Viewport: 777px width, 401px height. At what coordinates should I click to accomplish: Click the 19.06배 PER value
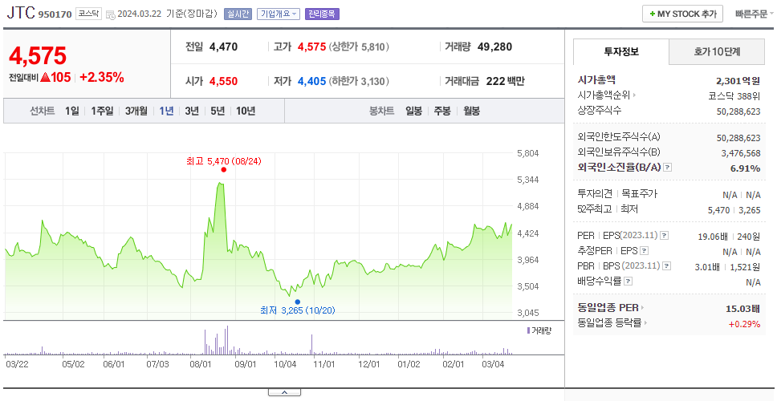click(x=712, y=236)
